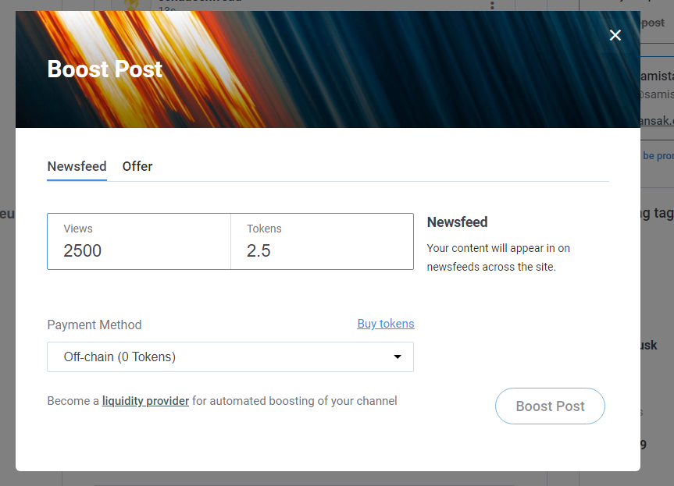The image size is (674, 486).
Task: Edit the Views amount field
Action: tap(139, 242)
